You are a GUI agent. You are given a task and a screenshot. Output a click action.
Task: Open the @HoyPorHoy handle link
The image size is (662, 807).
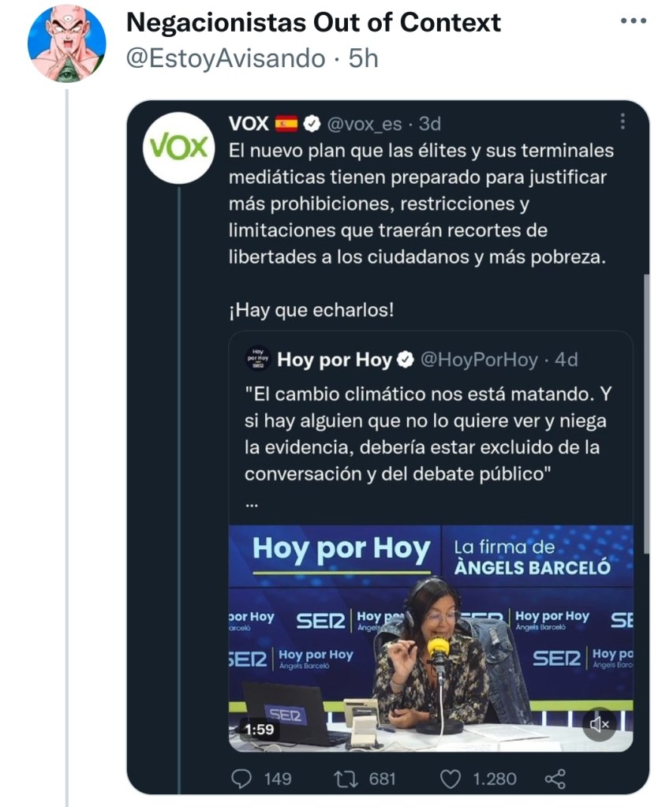point(478,361)
